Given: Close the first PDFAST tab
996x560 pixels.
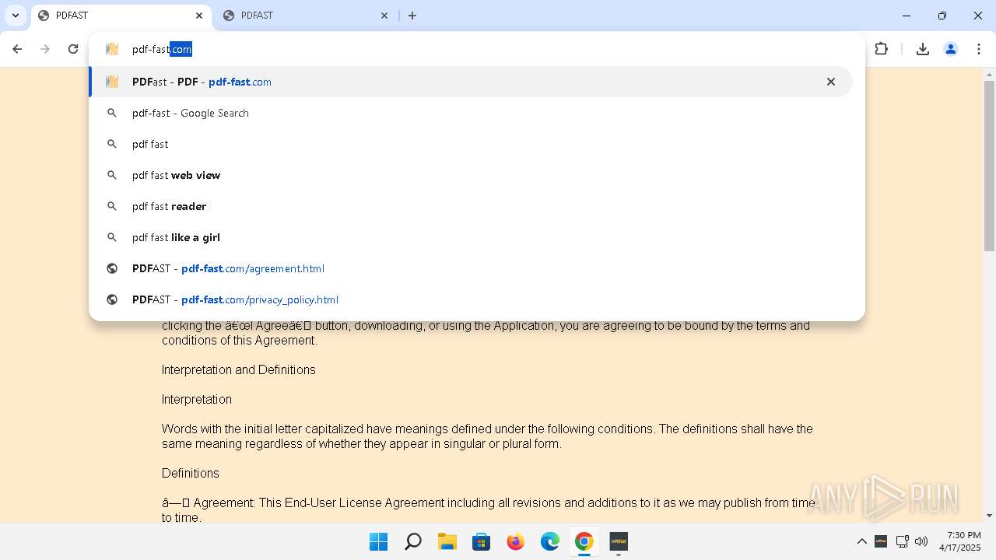Looking at the screenshot, I should (199, 16).
